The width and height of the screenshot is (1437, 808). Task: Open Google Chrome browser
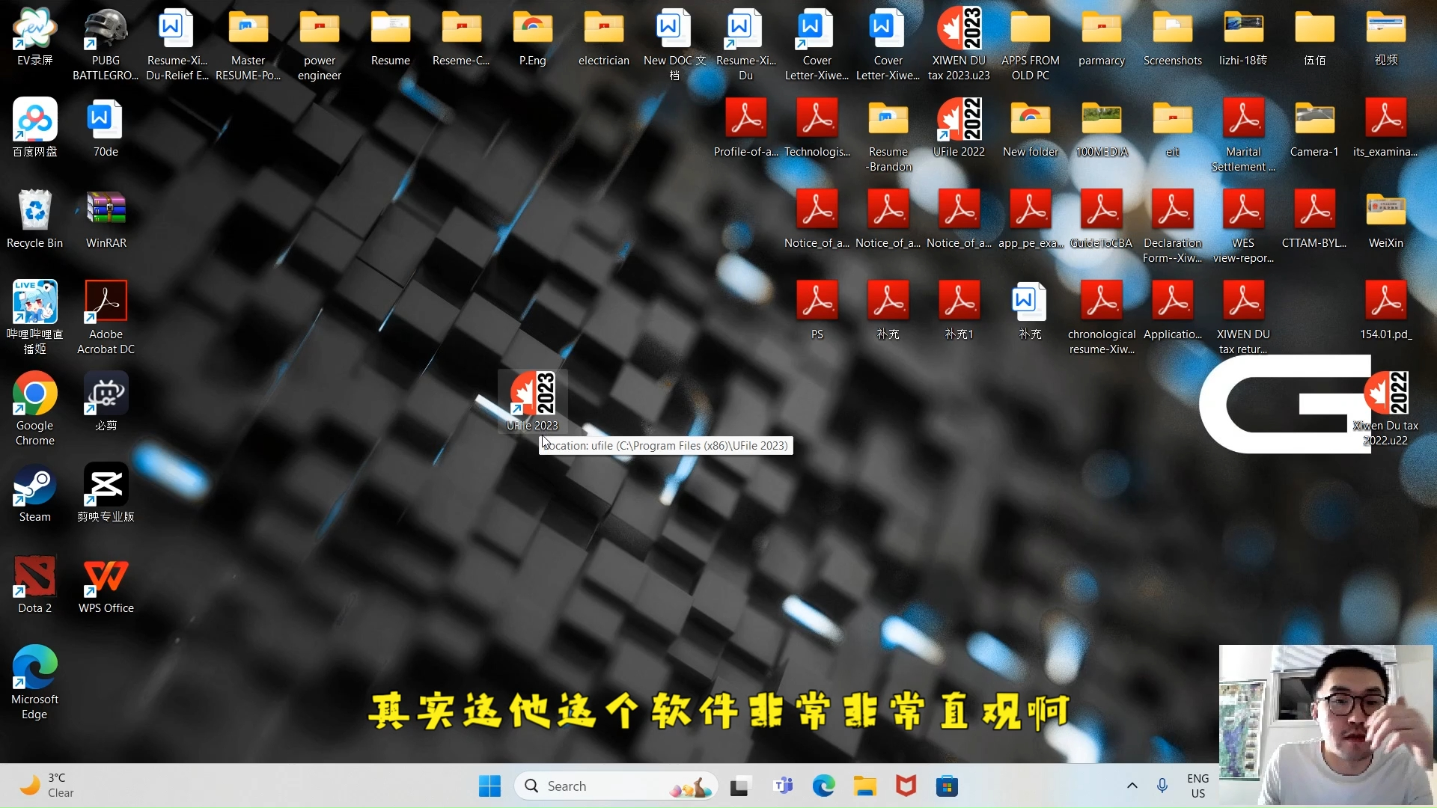34,400
